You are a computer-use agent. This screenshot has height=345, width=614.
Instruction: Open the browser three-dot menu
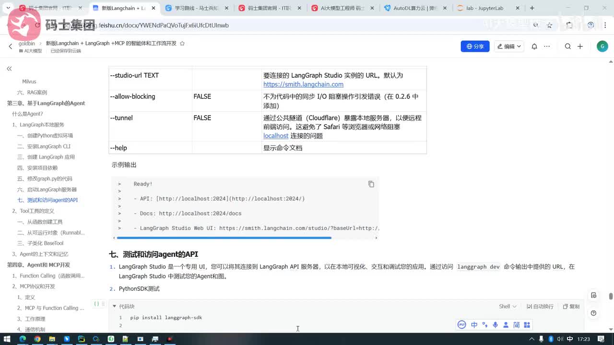pyautogui.click(x=606, y=25)
